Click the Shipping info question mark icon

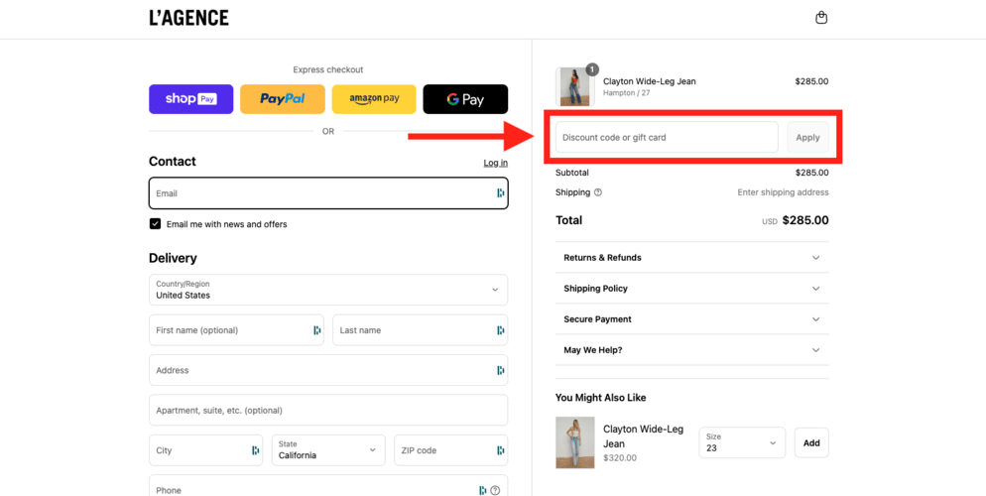coord(598,192)
